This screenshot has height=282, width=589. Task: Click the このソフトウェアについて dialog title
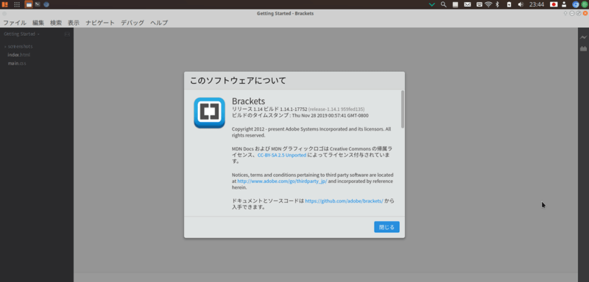[238, 81]
